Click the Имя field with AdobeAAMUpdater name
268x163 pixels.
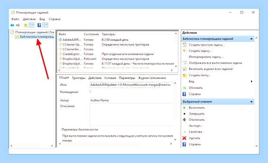pos(131,85)
